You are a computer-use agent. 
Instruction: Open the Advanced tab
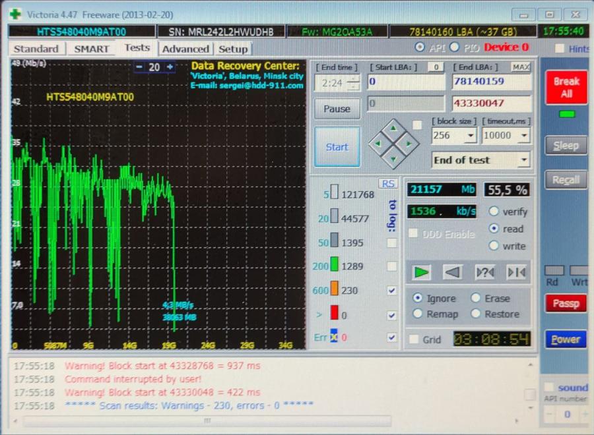point(185,49)
